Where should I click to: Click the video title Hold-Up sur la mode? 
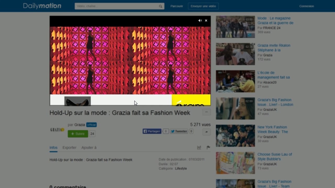coord(120,113)
